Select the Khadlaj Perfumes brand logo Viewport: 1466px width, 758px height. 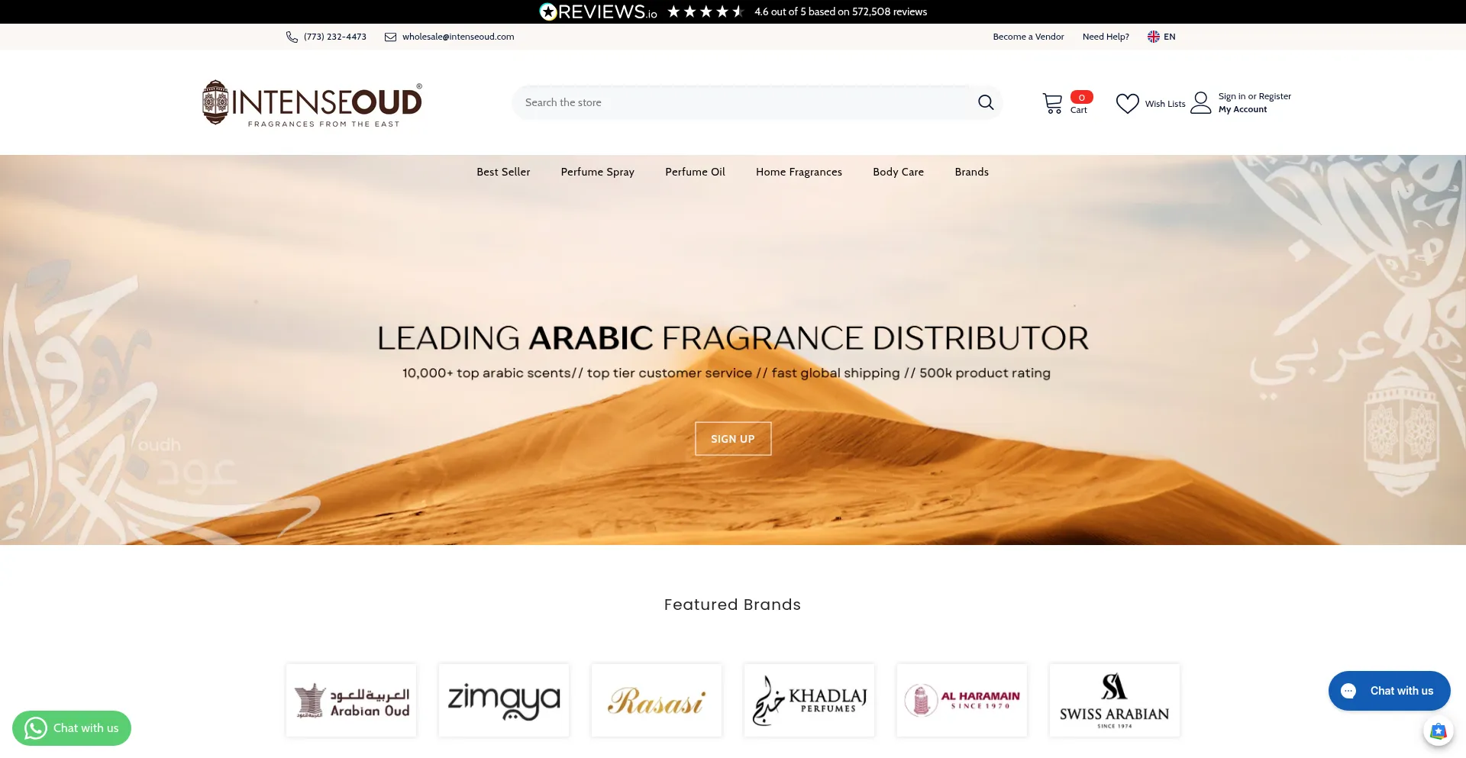(x=809, y=701)
